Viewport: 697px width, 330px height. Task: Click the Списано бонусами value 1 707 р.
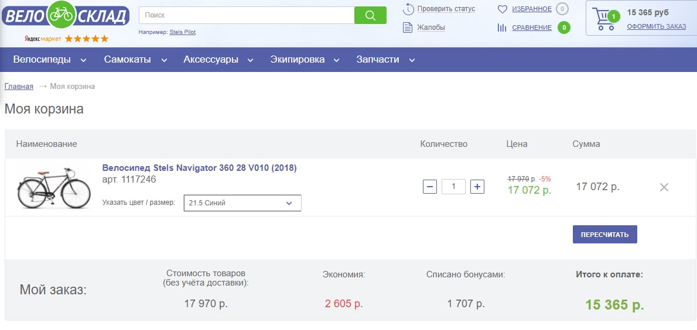466,304
